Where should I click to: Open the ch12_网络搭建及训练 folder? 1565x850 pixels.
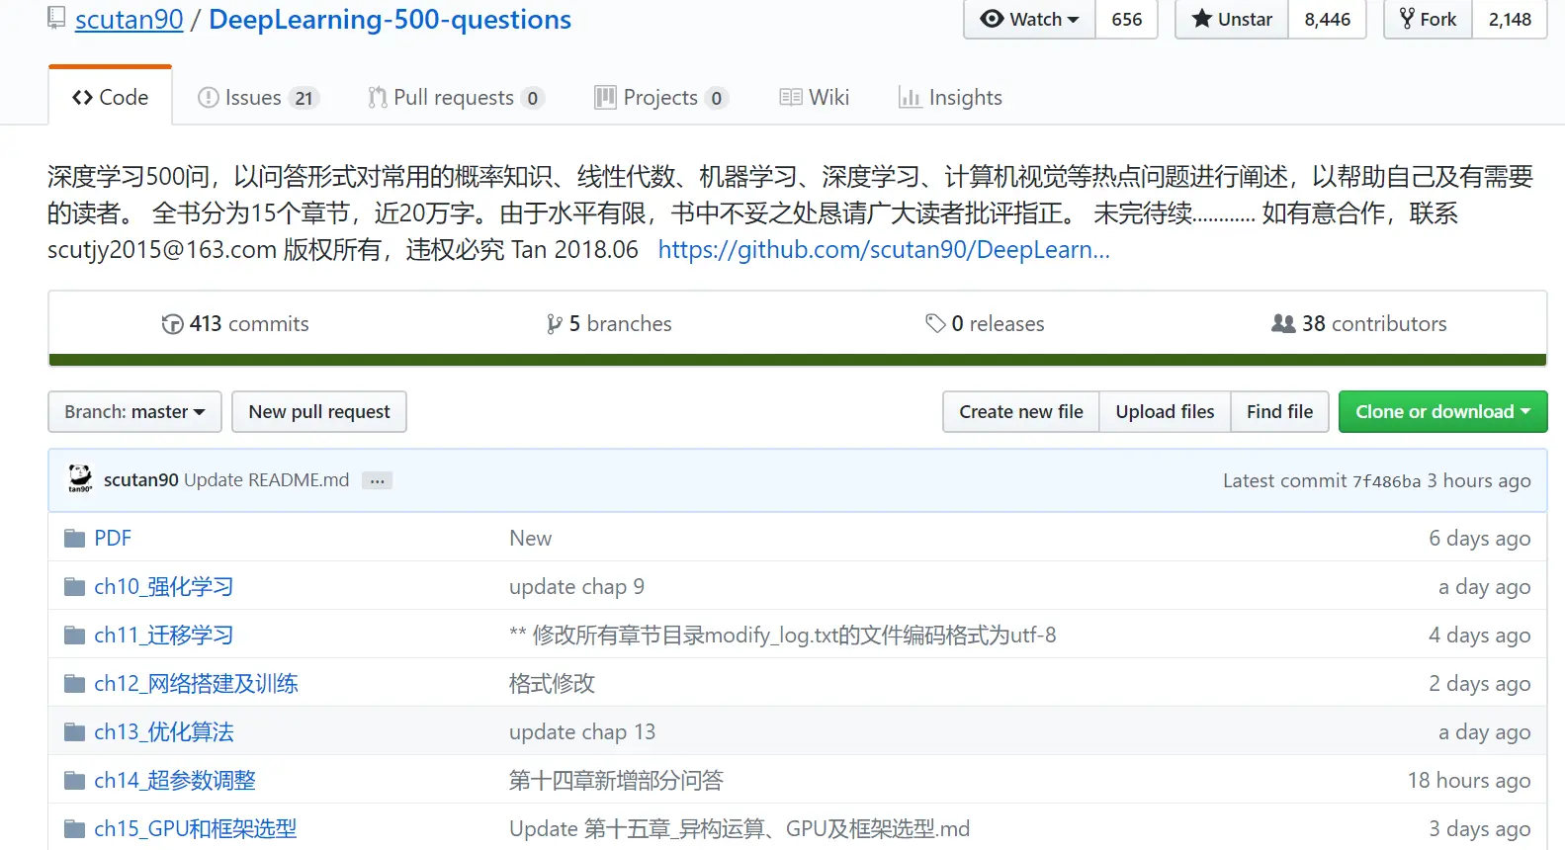(196, 683)
